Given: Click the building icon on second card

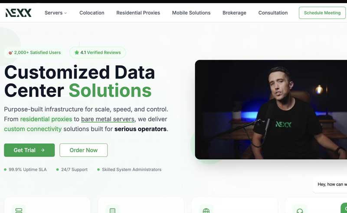Looking at the screenshot, I should [112, 210].
